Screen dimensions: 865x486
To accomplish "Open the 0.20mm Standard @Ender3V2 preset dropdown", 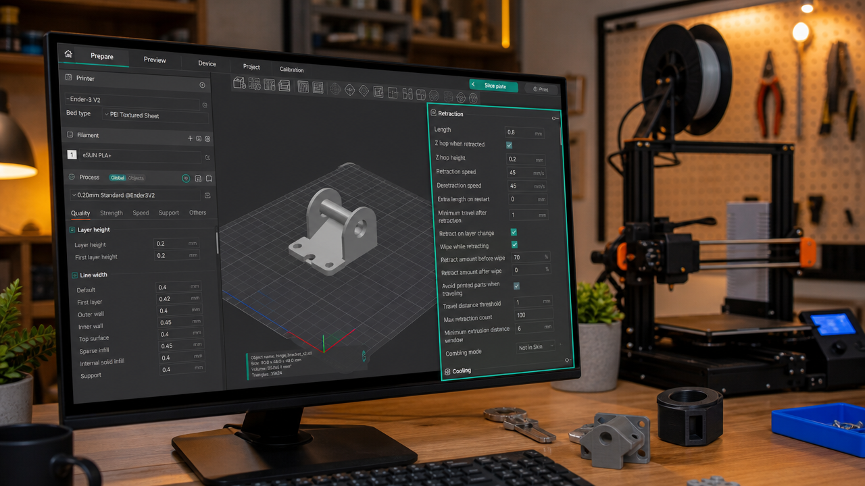I will (135, 195).
